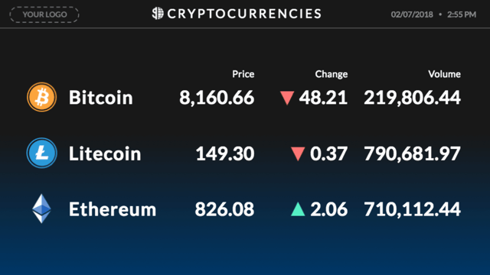
Task: Click the YOUR LOGO placeholder
Action: coord(44,15)
